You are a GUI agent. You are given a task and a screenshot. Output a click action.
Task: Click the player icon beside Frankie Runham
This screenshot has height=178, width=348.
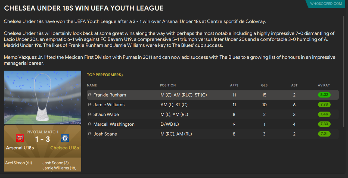click(89, 95)
